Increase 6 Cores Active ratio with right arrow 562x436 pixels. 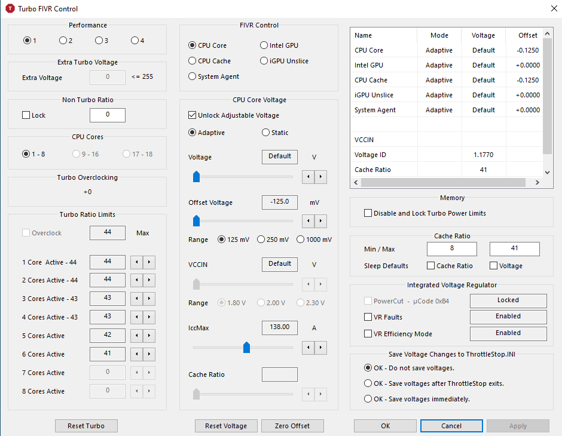coord(149,354)
